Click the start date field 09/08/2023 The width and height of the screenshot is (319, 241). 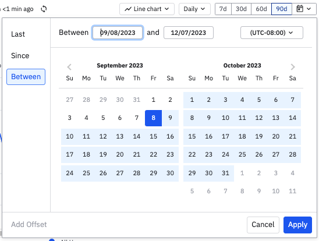coord(118,33)
